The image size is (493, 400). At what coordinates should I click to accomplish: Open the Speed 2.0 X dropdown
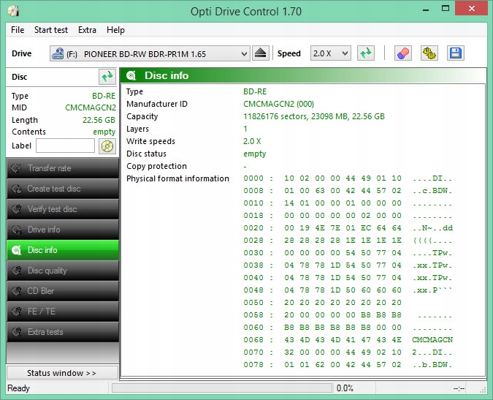[331, 53]
